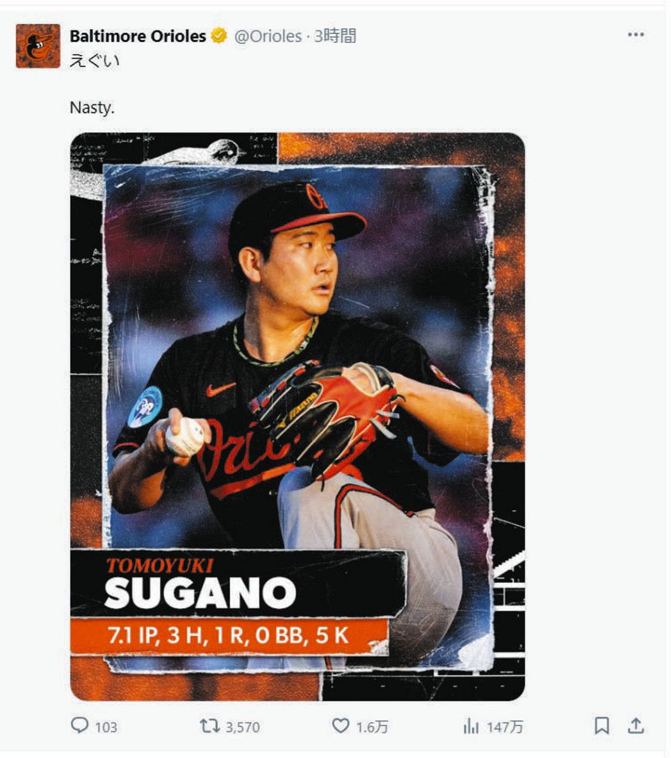This screenshot has height=758, width=671.
Task: Click the reply count 103
Action: click(106, 727)
